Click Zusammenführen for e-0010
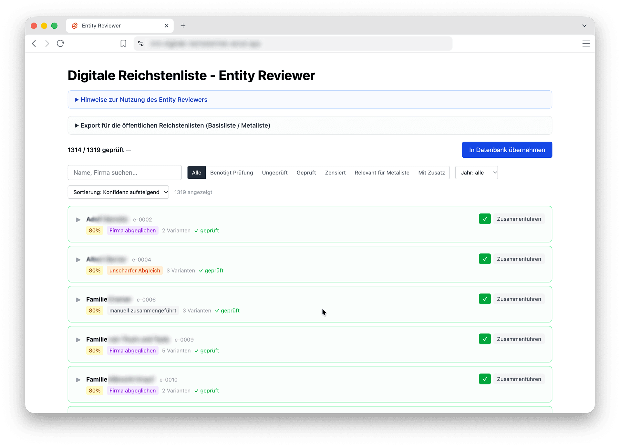 click(519, 379)
